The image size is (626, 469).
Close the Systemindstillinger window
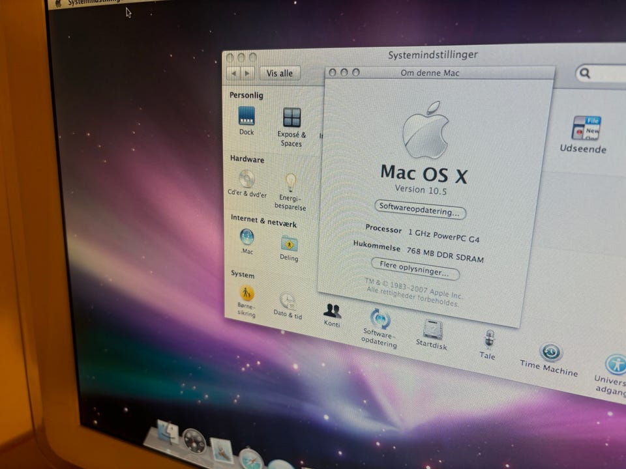[230, 58]
